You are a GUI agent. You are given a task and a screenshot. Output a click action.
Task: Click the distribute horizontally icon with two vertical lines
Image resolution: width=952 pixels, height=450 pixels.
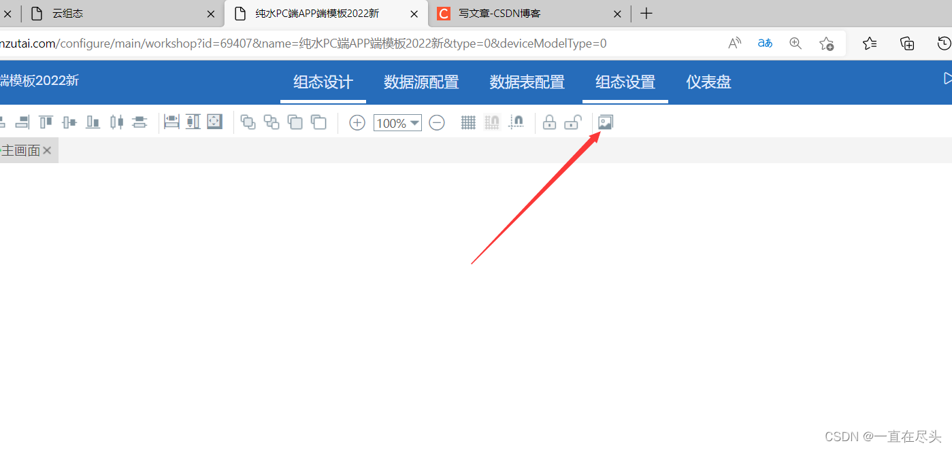point(117,122)
